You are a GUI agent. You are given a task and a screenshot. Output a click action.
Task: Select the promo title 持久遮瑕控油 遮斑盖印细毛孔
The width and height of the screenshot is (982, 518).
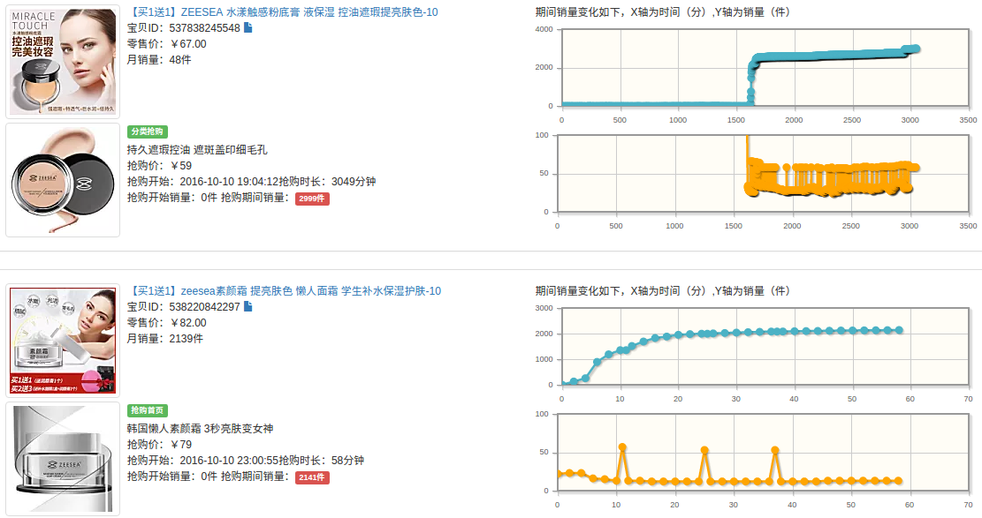pos(197,149)
